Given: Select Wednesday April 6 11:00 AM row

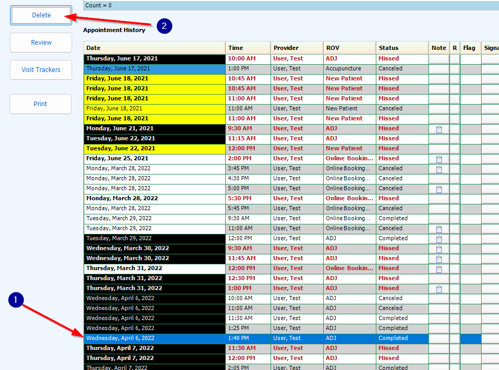Looking at the screenshot, I should [291, 308].
